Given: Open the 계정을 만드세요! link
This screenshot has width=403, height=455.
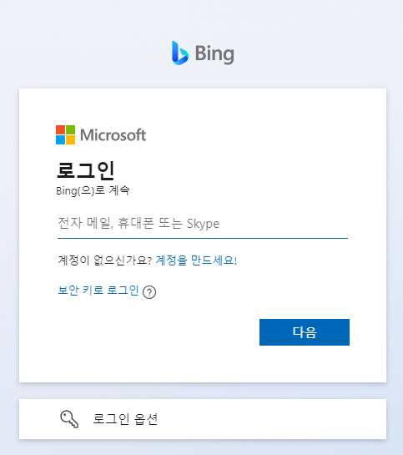Looking at the screenshot, I should [x=196, y=260].
